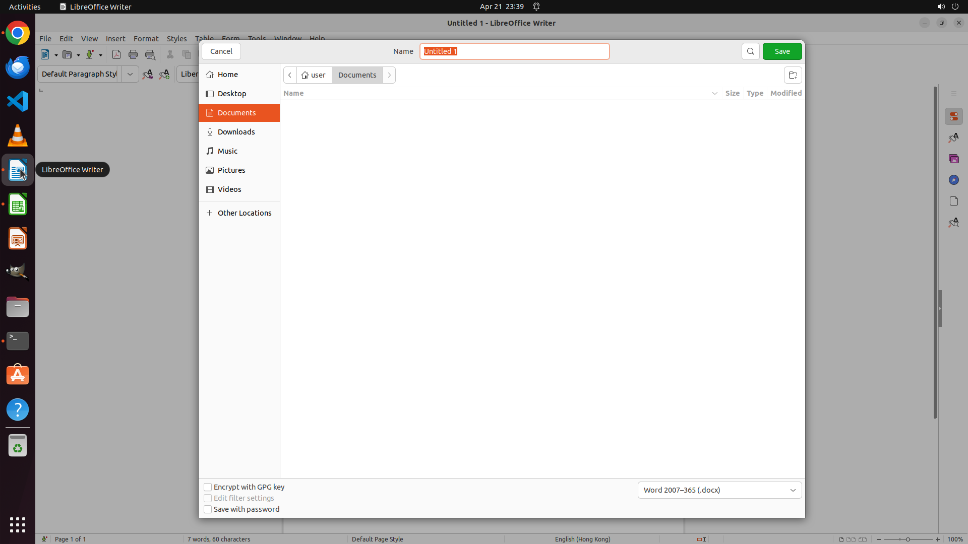Screen dimensions: 968x544
Task: Open LibreOffice Calc from the dock
Action: [18, 205]
